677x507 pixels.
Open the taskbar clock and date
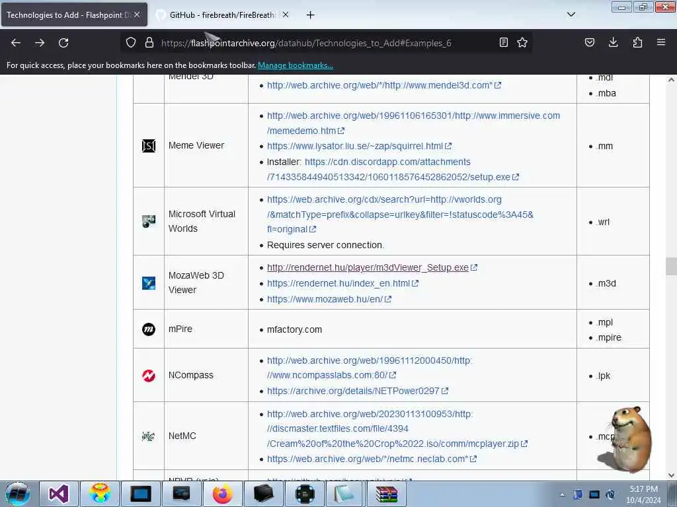click(643, 494)
